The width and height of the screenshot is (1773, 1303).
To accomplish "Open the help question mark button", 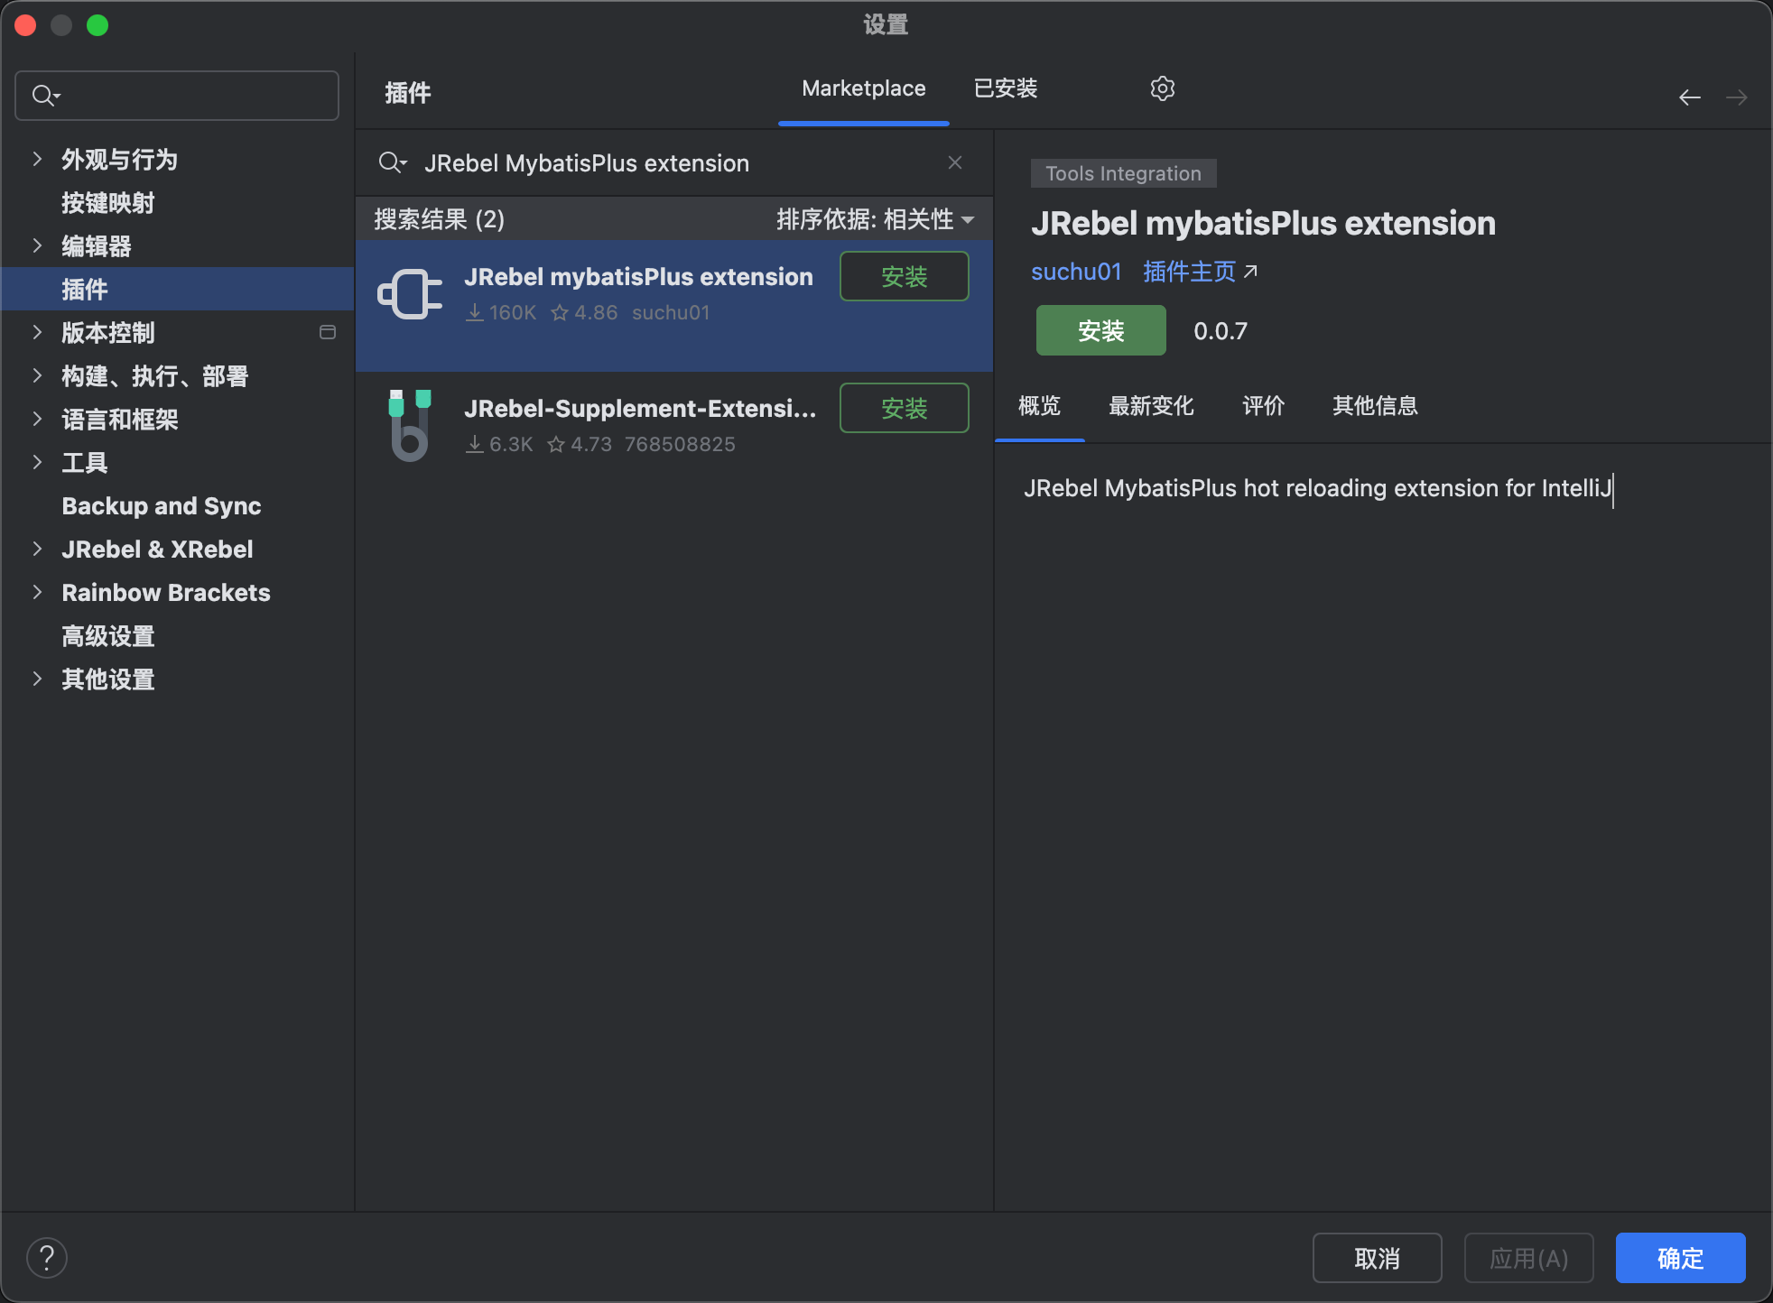I will pyautogui.click(x=47, y=1257).
